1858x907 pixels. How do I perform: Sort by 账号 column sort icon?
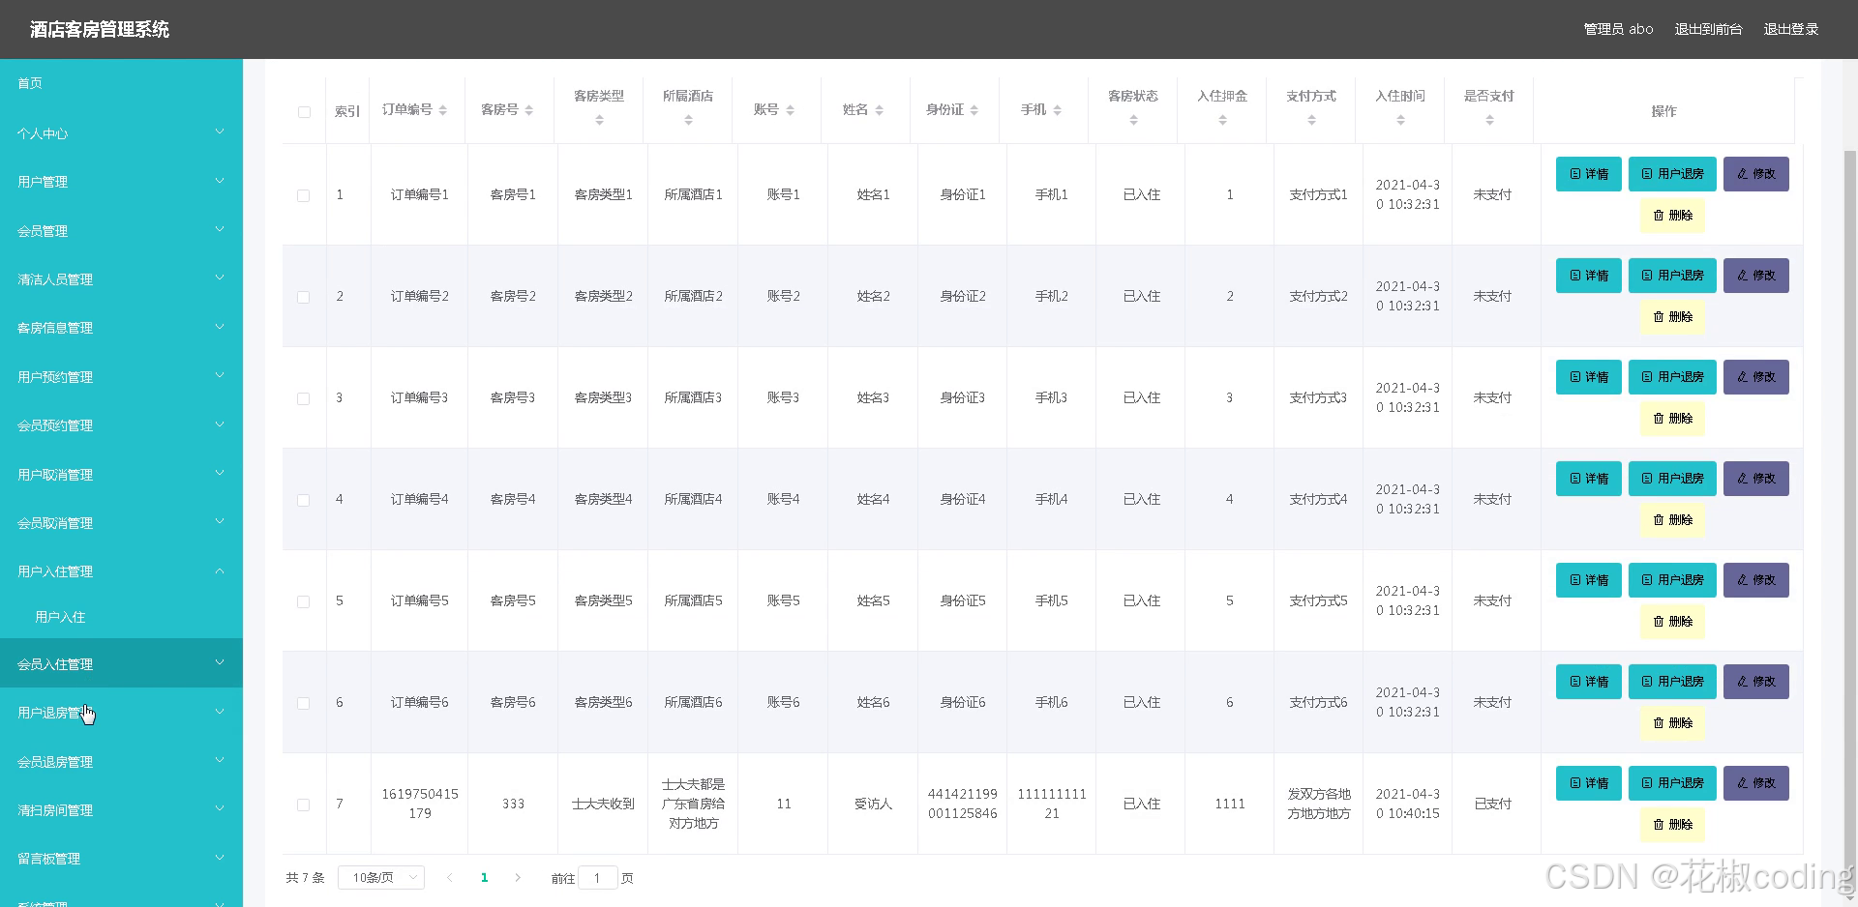tap(790, 110)
